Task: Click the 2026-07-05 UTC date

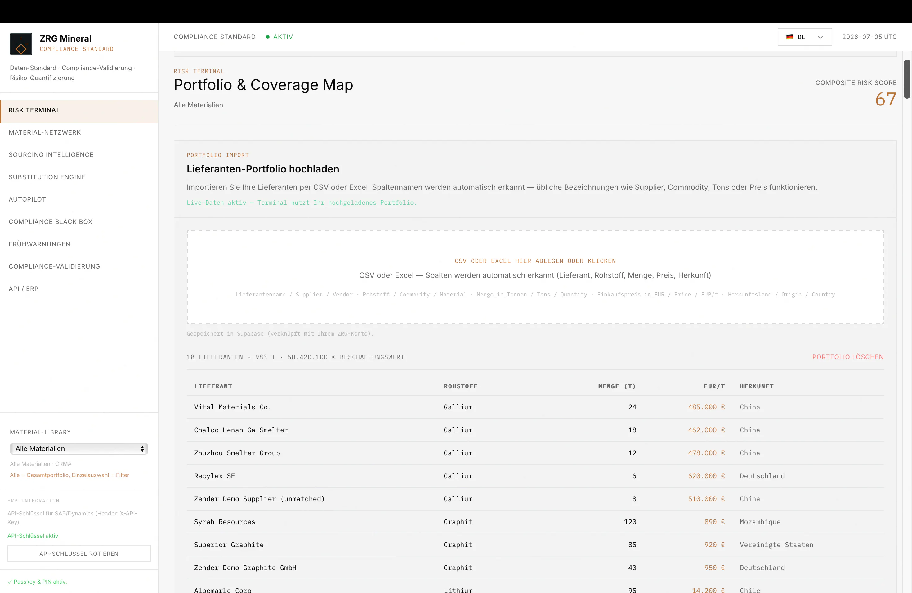Action: click(x=869, y=37)
